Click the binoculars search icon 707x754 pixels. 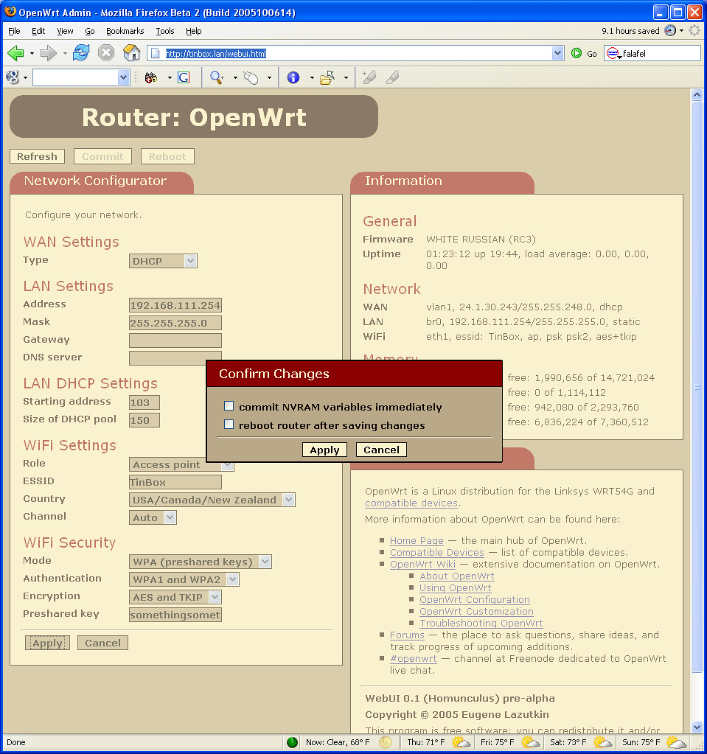[x=151, y=77]
